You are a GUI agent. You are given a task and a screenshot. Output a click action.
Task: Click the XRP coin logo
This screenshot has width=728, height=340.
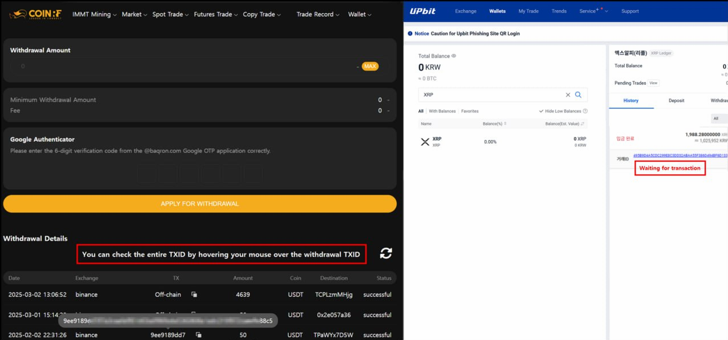click(425, 142)
